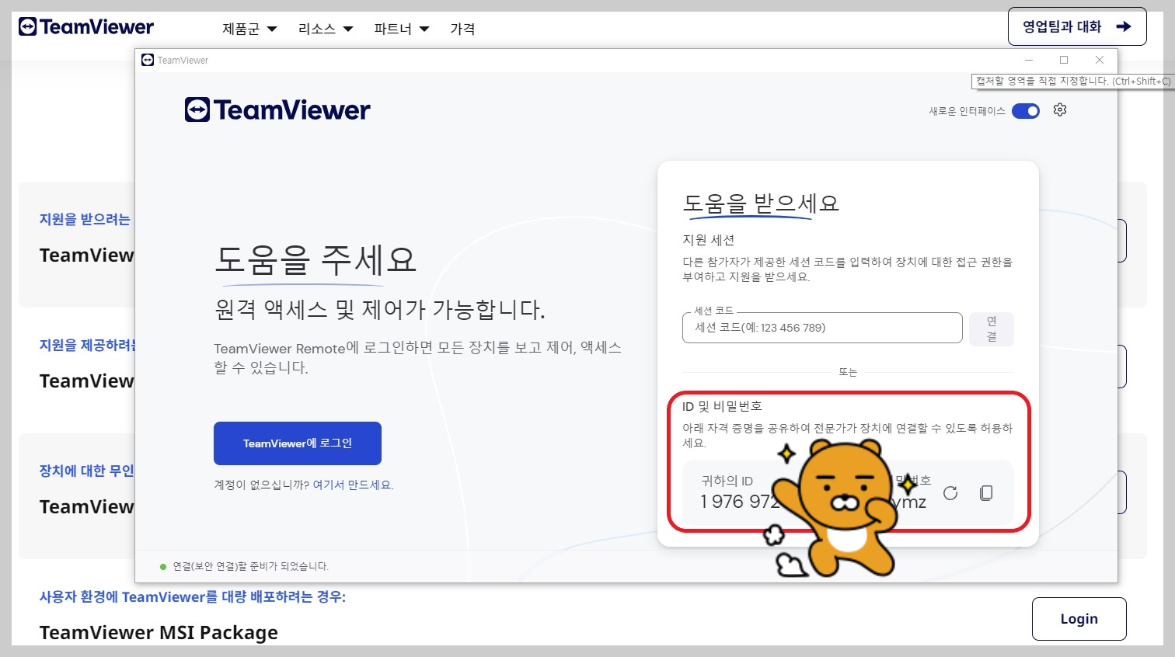Click the sparkle icon near the password field

908,484
